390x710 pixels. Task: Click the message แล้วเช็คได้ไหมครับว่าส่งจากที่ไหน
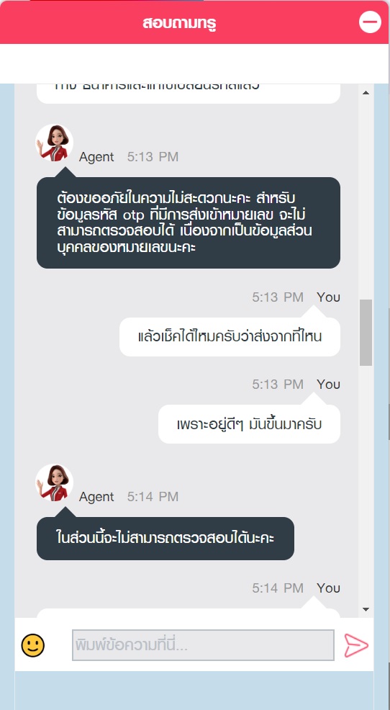[x=230, y=337]
